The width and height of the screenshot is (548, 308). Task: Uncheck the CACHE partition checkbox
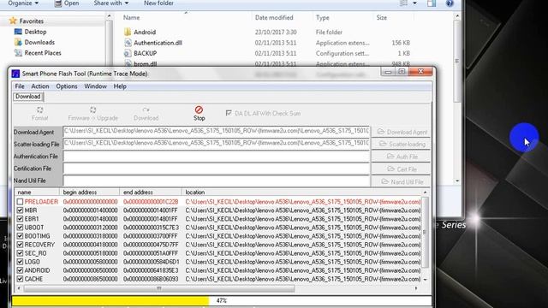[20, 279]
